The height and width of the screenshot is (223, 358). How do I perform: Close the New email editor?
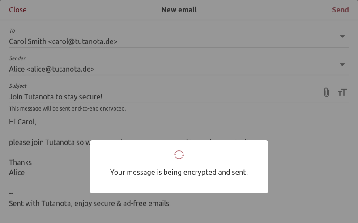point(18,10)
